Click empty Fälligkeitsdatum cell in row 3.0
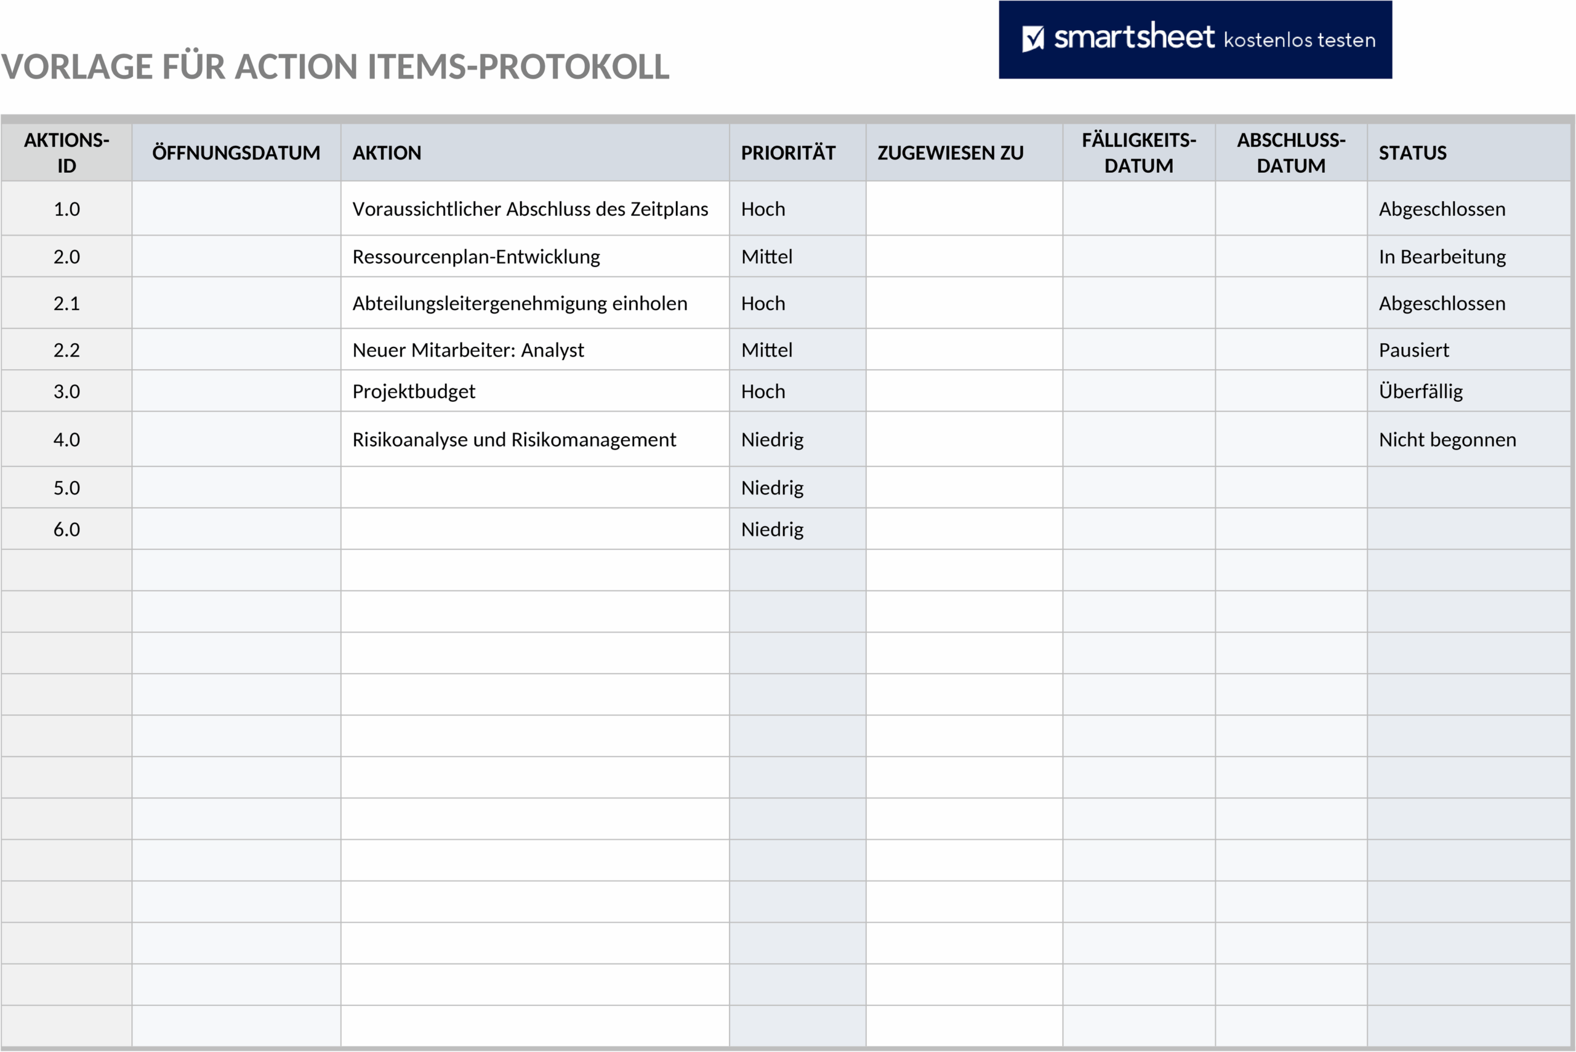 coord(1139,391)
